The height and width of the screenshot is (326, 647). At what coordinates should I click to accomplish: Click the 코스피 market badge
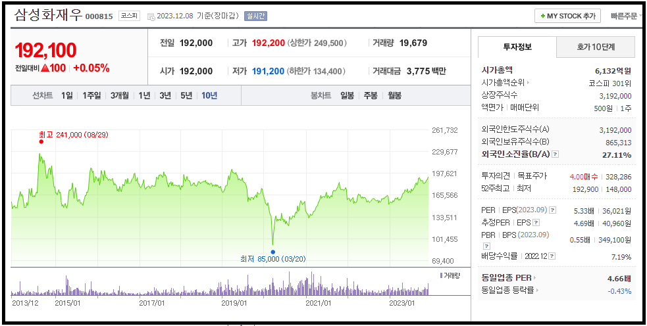point(129,16)
